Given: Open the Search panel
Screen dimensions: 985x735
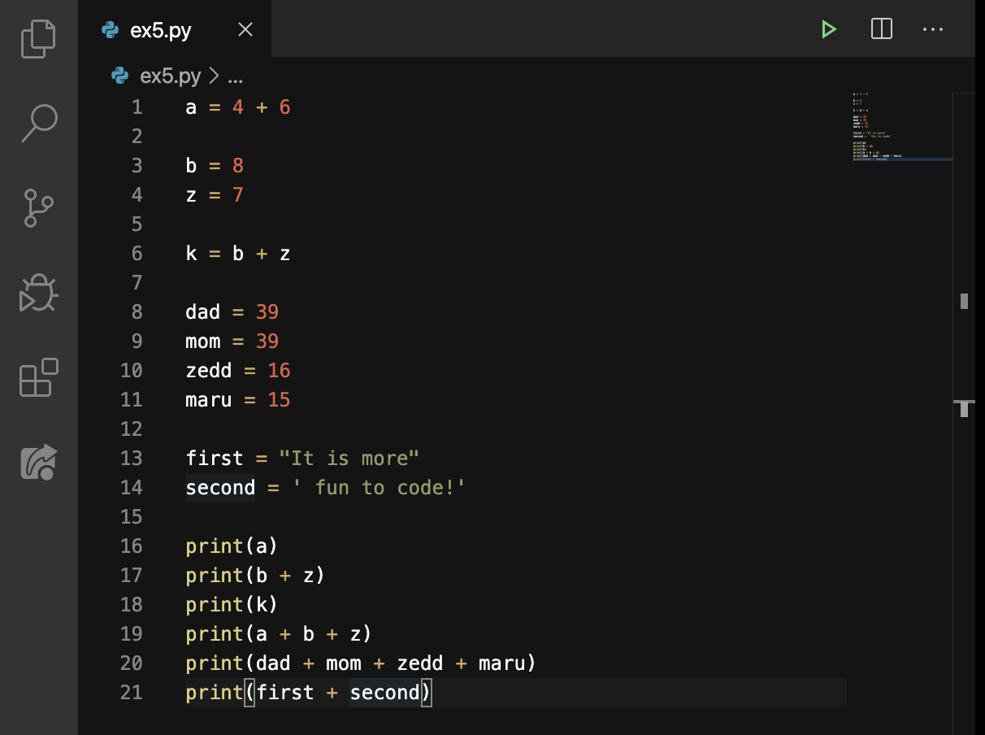Looking at the screenshot, I should (x=37, y=122).
